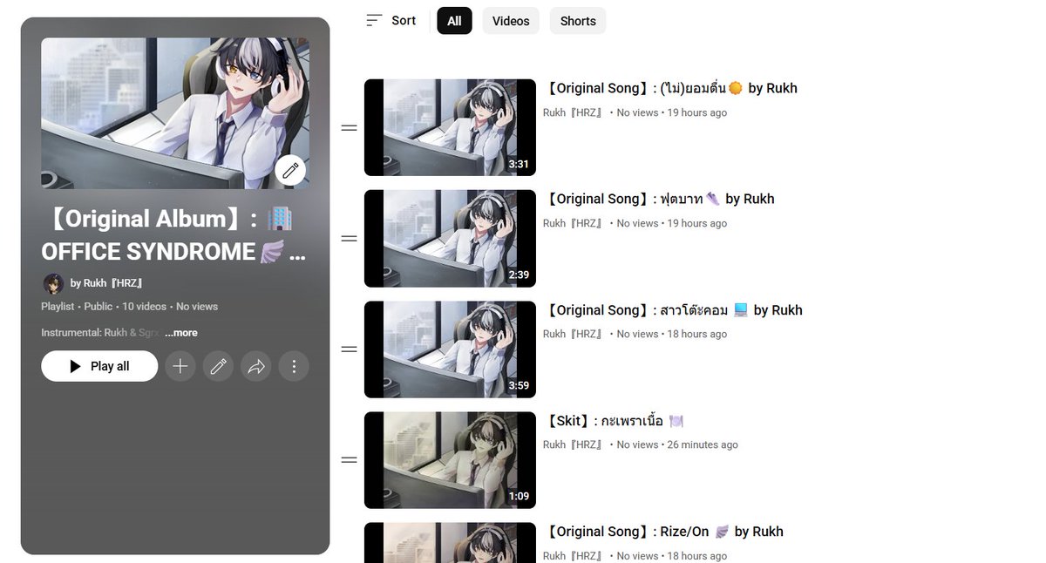Open the 3:59 video thumbnail
Viewport: 1046px width, 563px height.
[450, 349]
